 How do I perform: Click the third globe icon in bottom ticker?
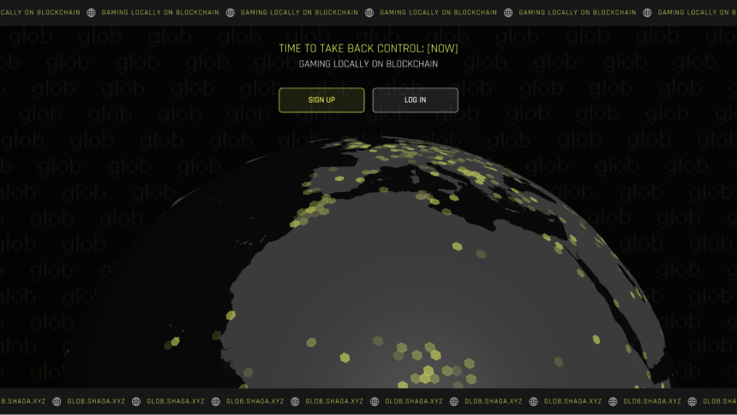click(x=216, y=401)
